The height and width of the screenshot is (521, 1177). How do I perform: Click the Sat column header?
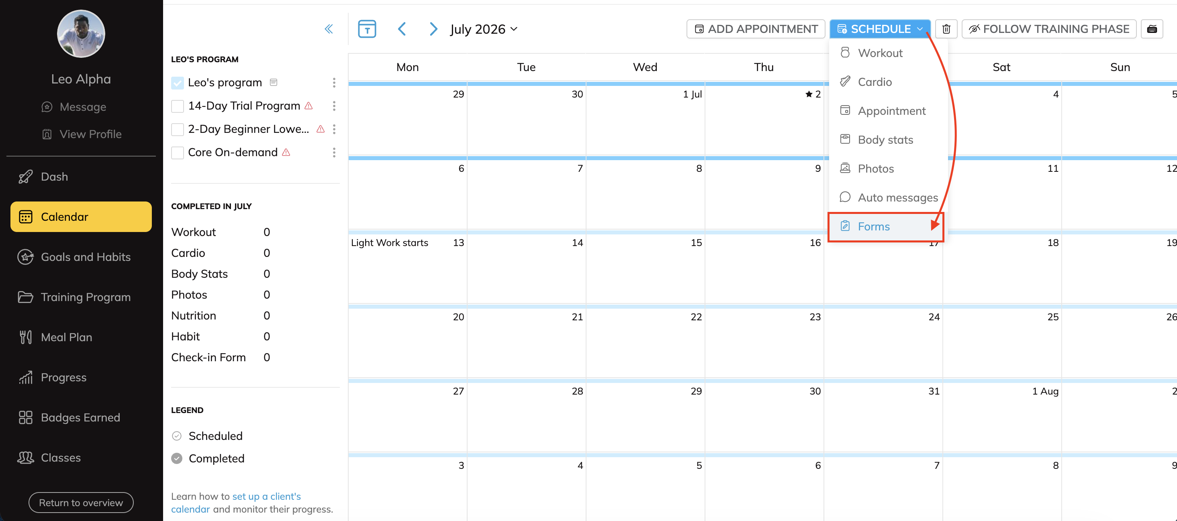(1001, 67)
